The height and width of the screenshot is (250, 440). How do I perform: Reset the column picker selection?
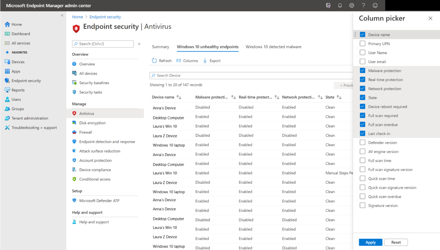pos(396,242)
